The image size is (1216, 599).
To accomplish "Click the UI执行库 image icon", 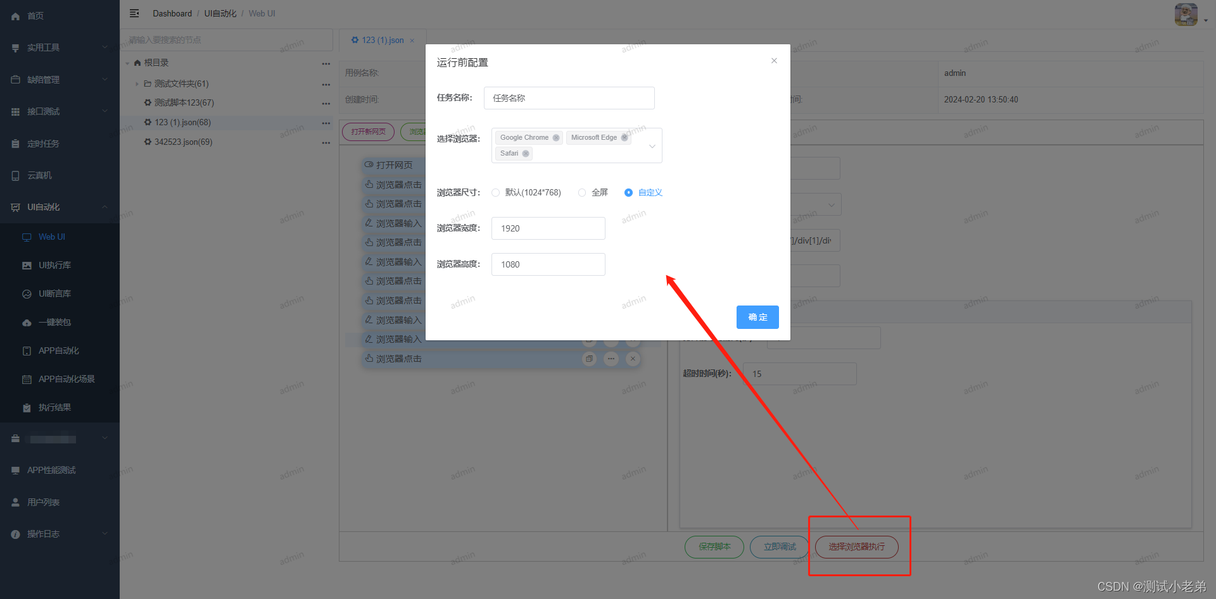I will (27, 266).
